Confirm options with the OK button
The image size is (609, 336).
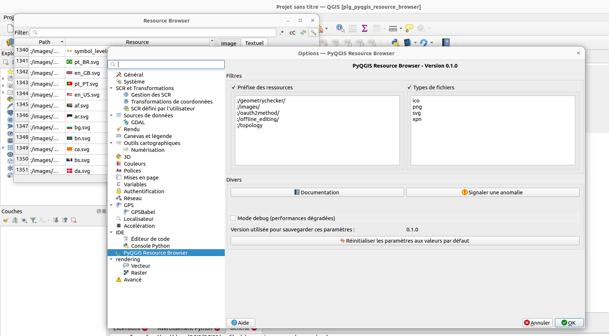pos(569,323)
